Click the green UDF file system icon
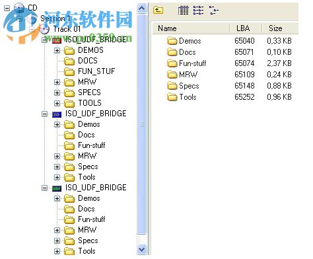This screenshot has height=259, width=313. click(x=57, y=188)
